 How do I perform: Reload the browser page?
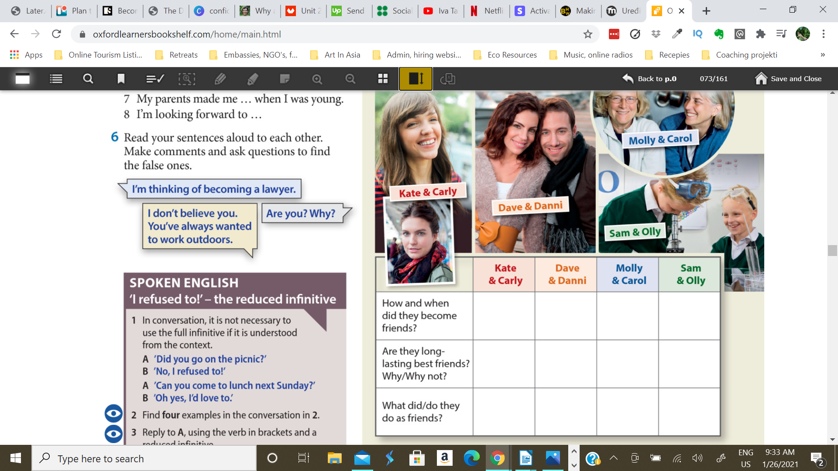56,34
